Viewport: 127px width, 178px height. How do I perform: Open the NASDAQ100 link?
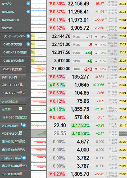10,20
